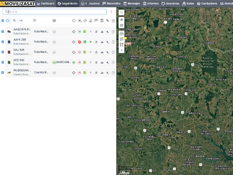This screenshot has width=233, height=175.
Task: Click the map measure distance ruler tool
Action: pos(121,34)
